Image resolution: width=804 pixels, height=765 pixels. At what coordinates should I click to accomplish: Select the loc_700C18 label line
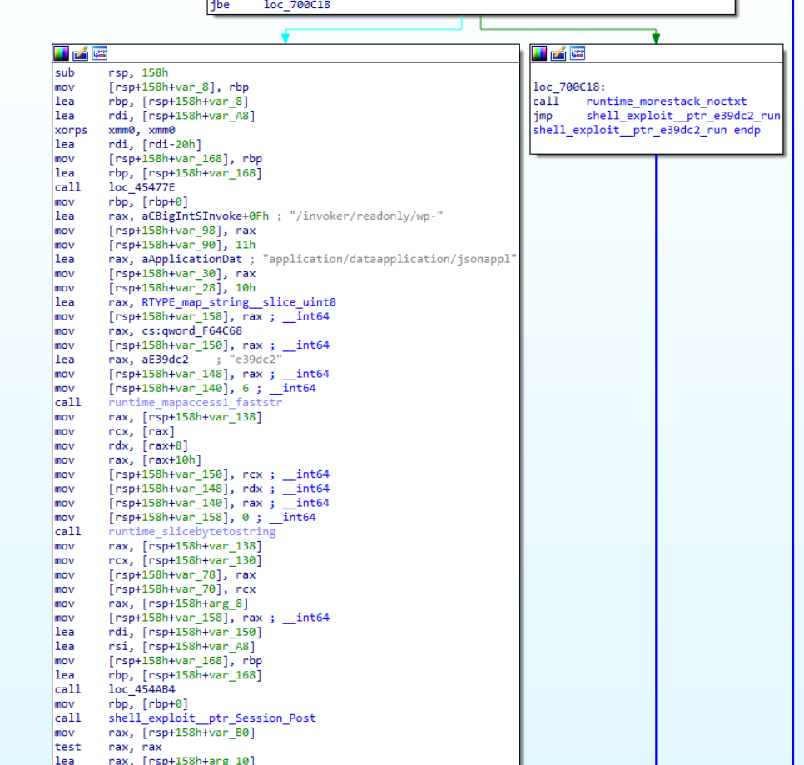[566, 87]
